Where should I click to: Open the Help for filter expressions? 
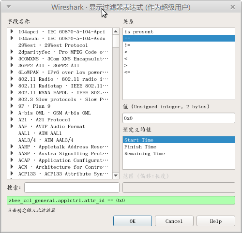tap(216, 221)
